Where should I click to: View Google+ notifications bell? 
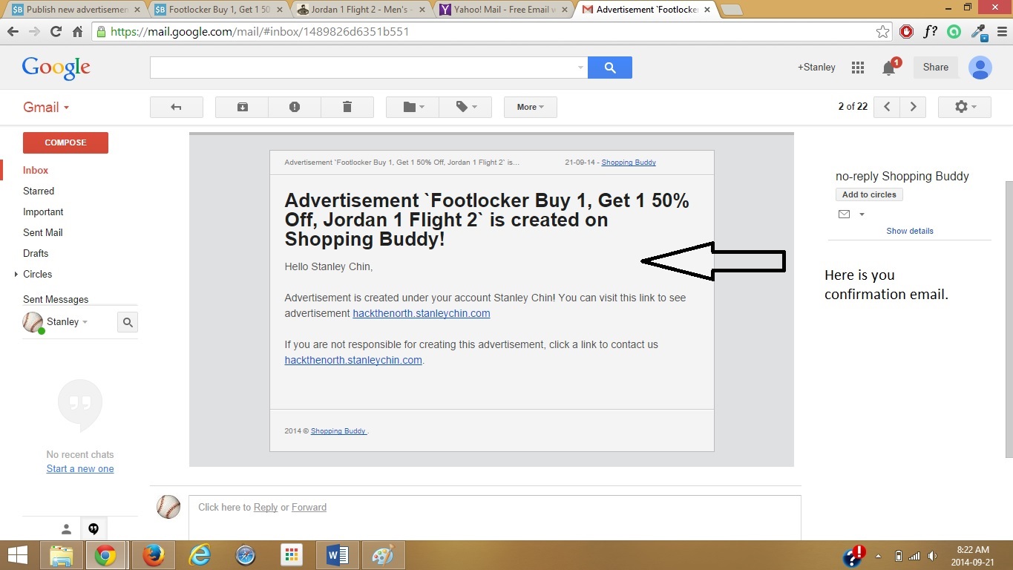889,68
